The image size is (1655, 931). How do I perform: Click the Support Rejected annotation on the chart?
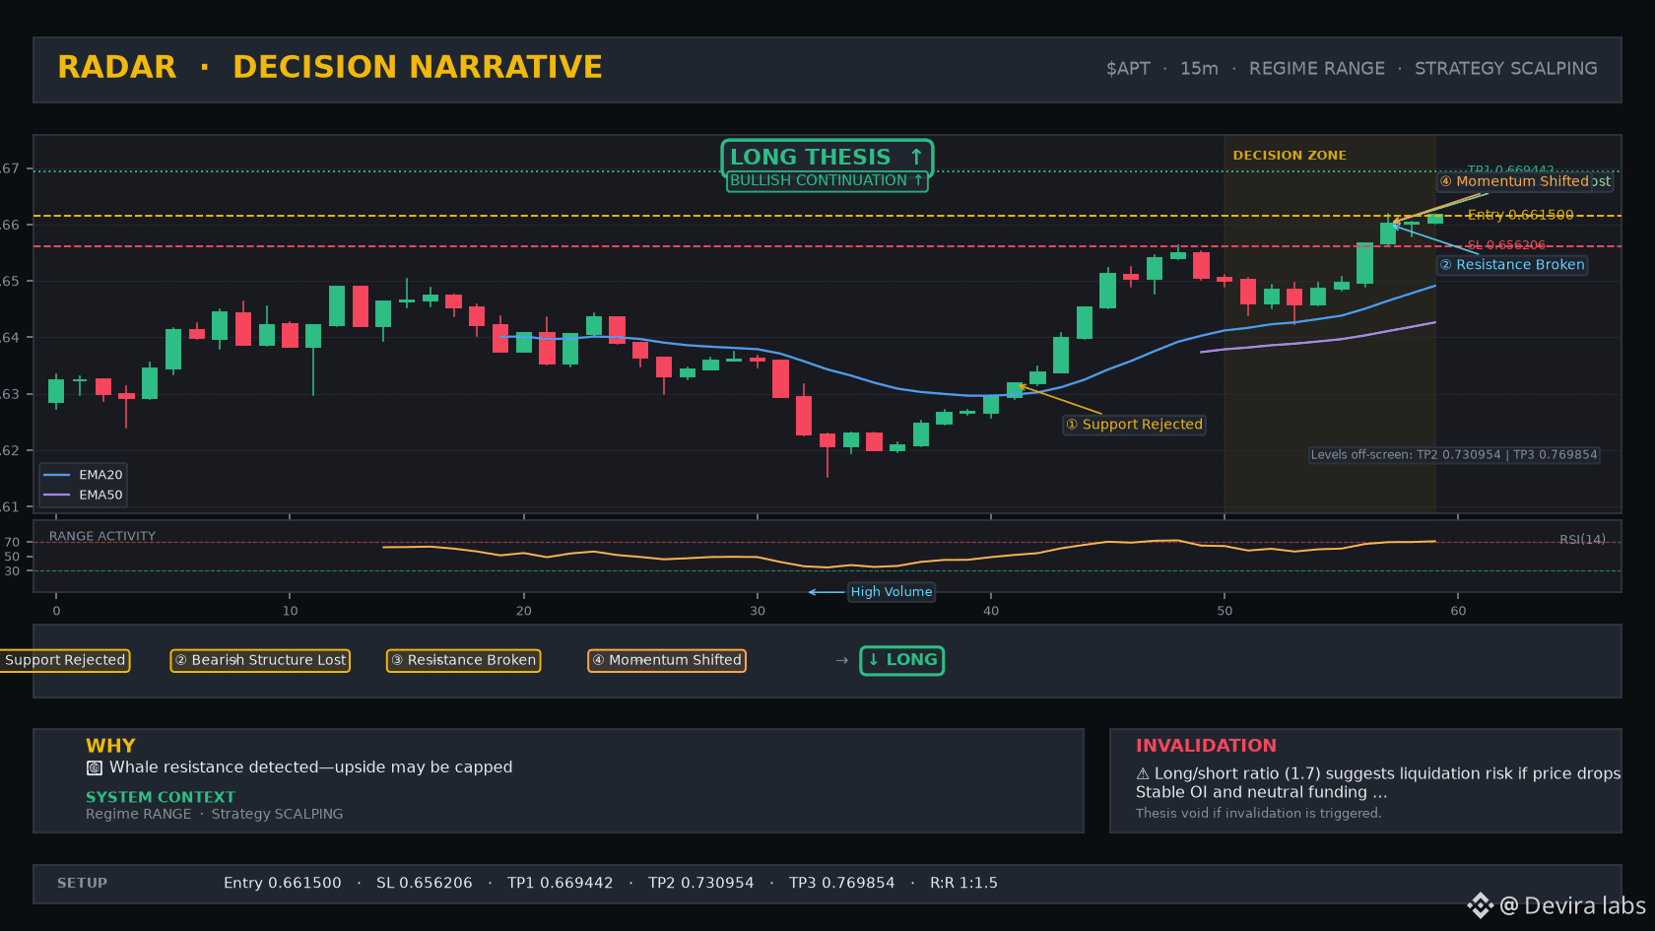coord(1134,425)
